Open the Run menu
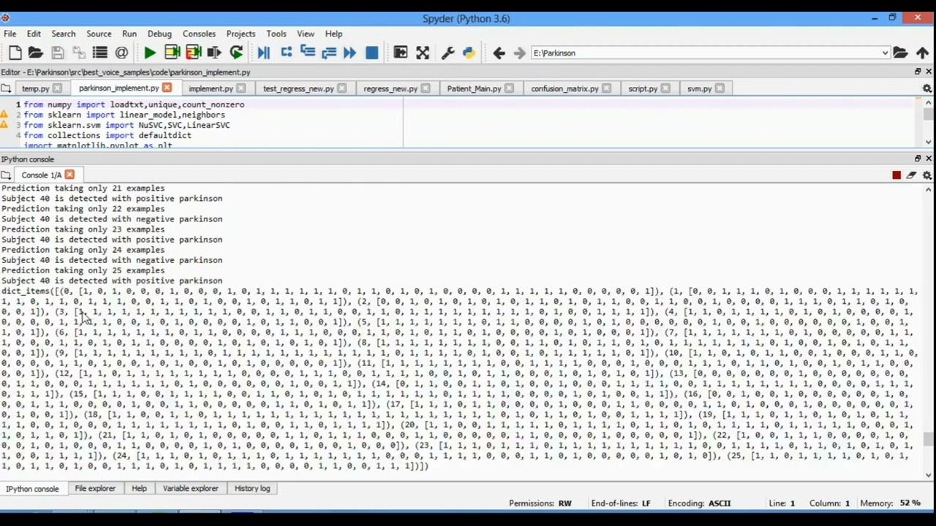This screenshot has height=526, width=936. click(129, 34)
